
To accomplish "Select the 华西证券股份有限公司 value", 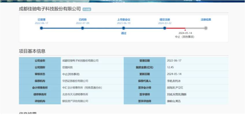I will tap(75, 81).
